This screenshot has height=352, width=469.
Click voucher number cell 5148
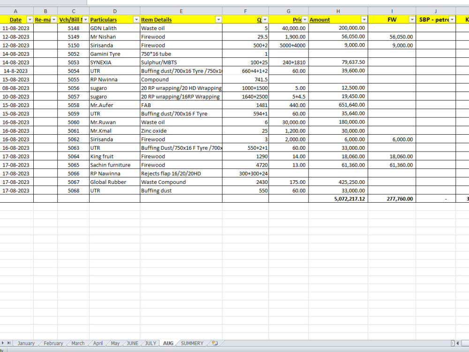[73, 28]
